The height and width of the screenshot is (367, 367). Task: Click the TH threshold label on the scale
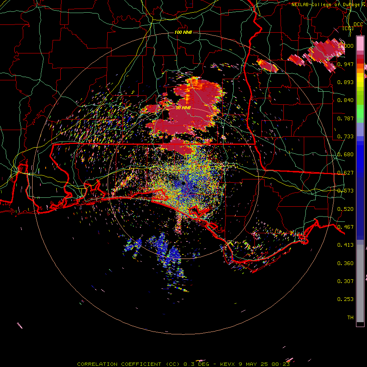coord(350,318)
